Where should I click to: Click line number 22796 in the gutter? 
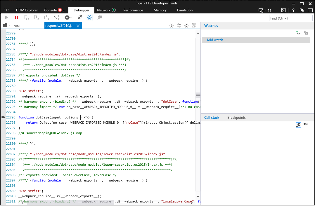11,123
